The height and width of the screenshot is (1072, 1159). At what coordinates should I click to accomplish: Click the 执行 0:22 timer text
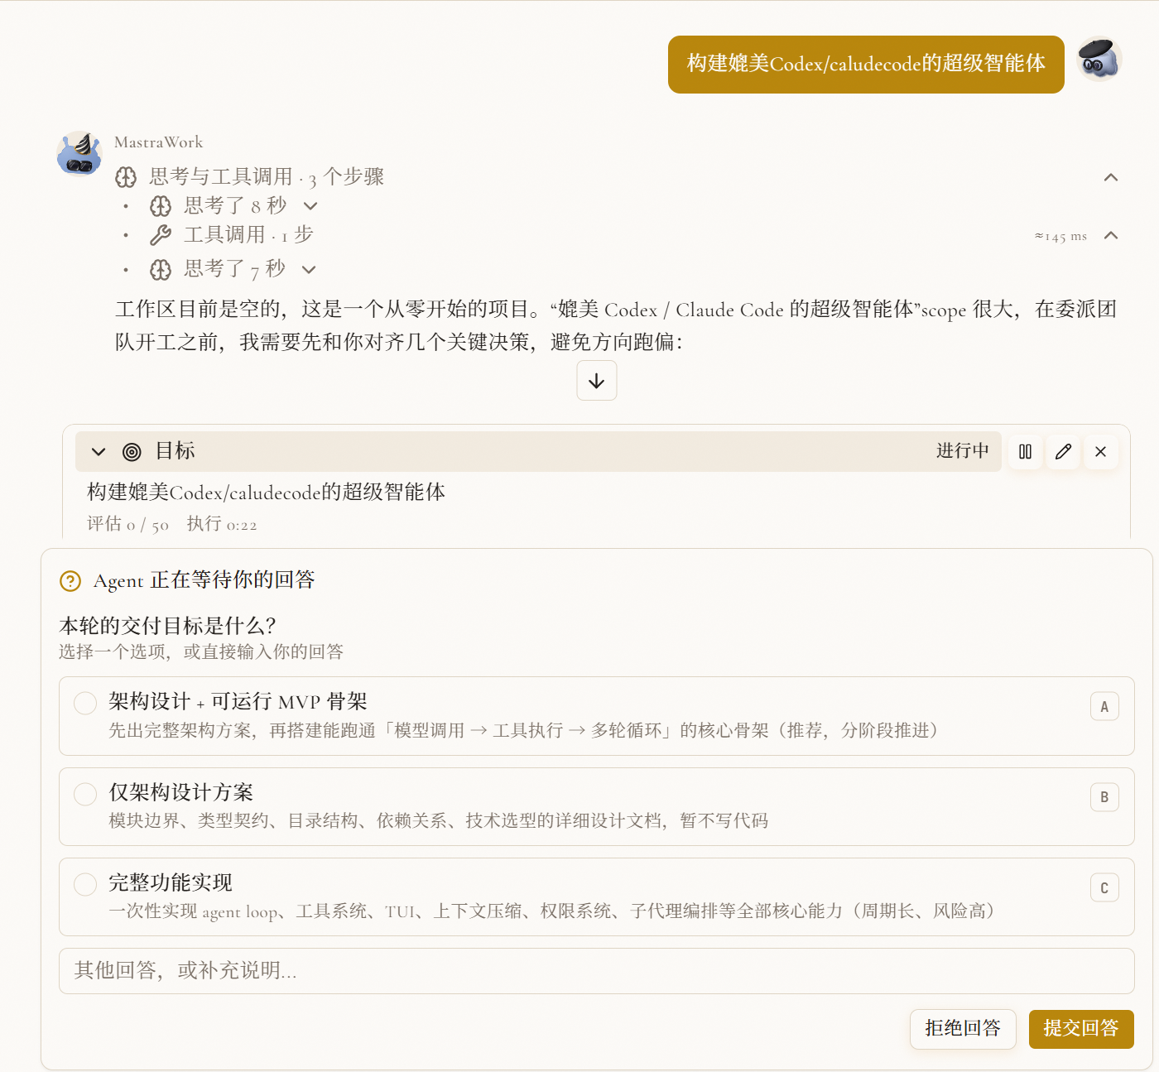(222, 524)
